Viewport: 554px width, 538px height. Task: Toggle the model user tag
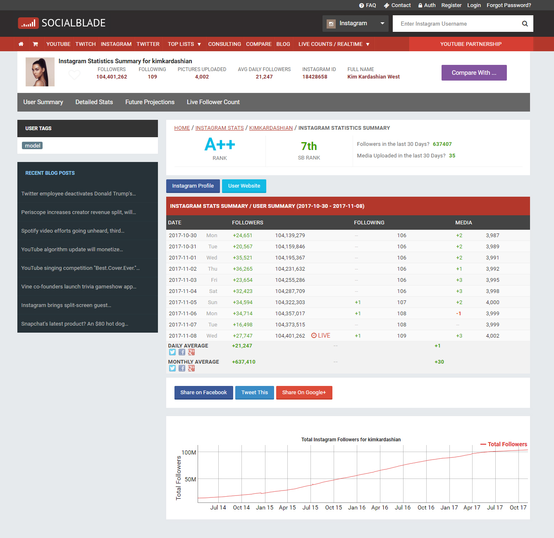[33, 146]
